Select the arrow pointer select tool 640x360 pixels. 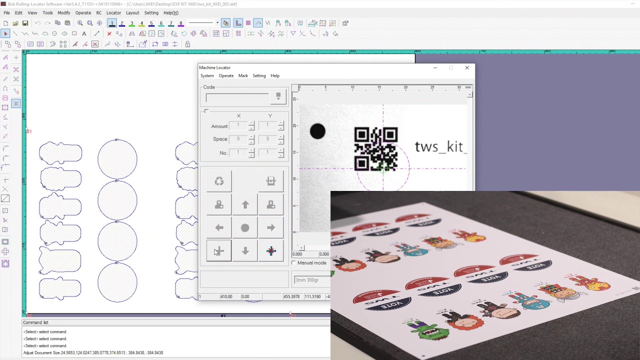[x=5, y=33]
